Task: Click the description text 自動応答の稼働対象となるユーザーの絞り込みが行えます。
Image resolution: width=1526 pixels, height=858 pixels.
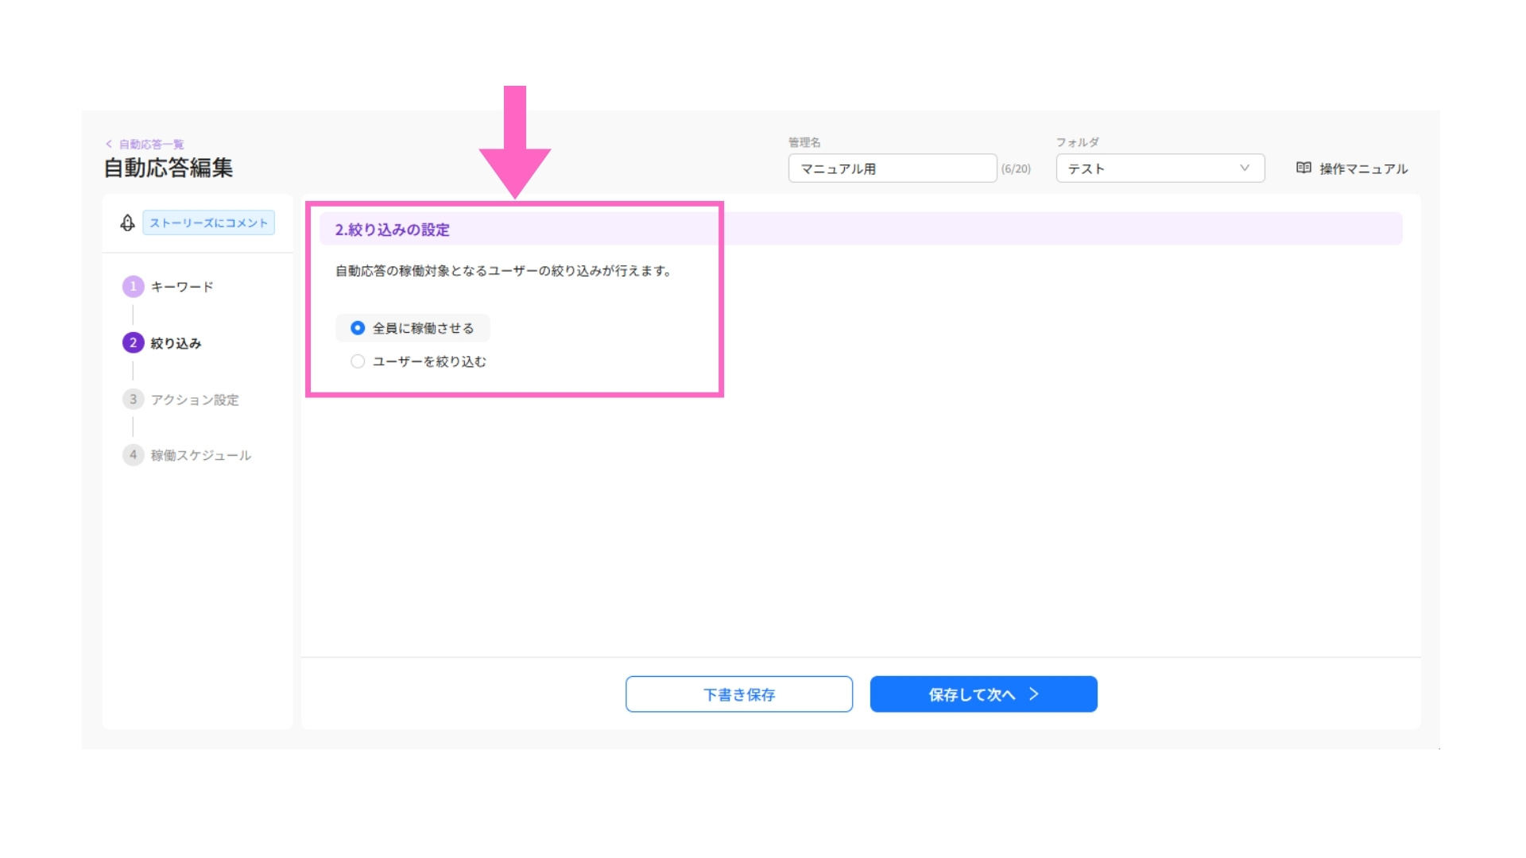Action: click(x=503, y=271)
